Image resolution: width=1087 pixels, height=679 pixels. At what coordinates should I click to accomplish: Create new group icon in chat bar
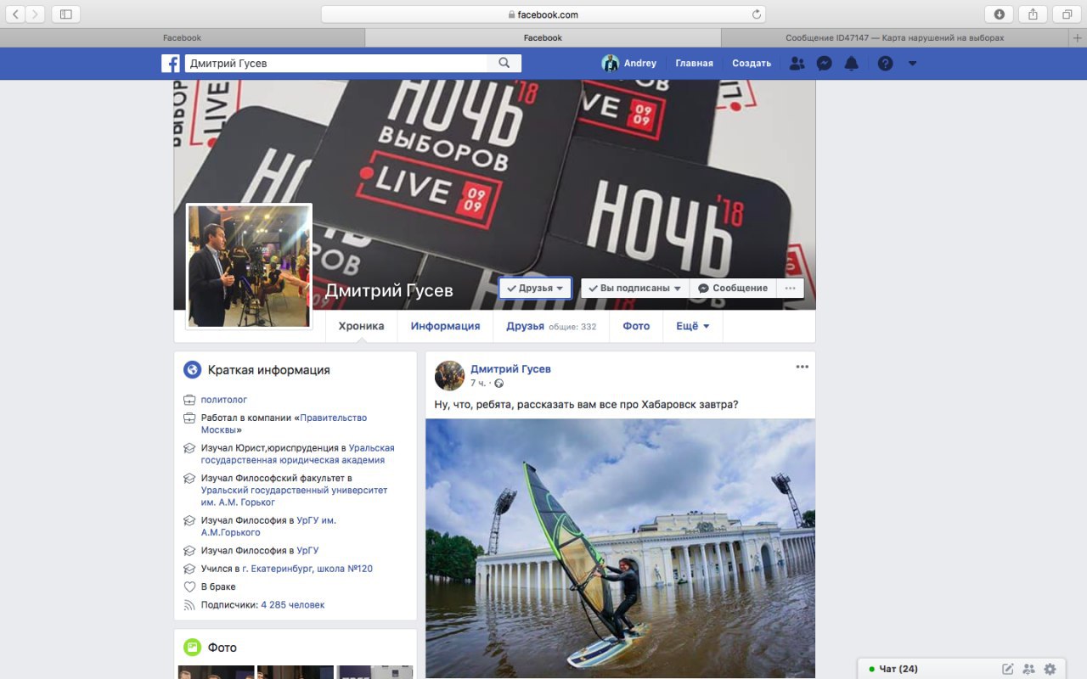(1029, 669)
